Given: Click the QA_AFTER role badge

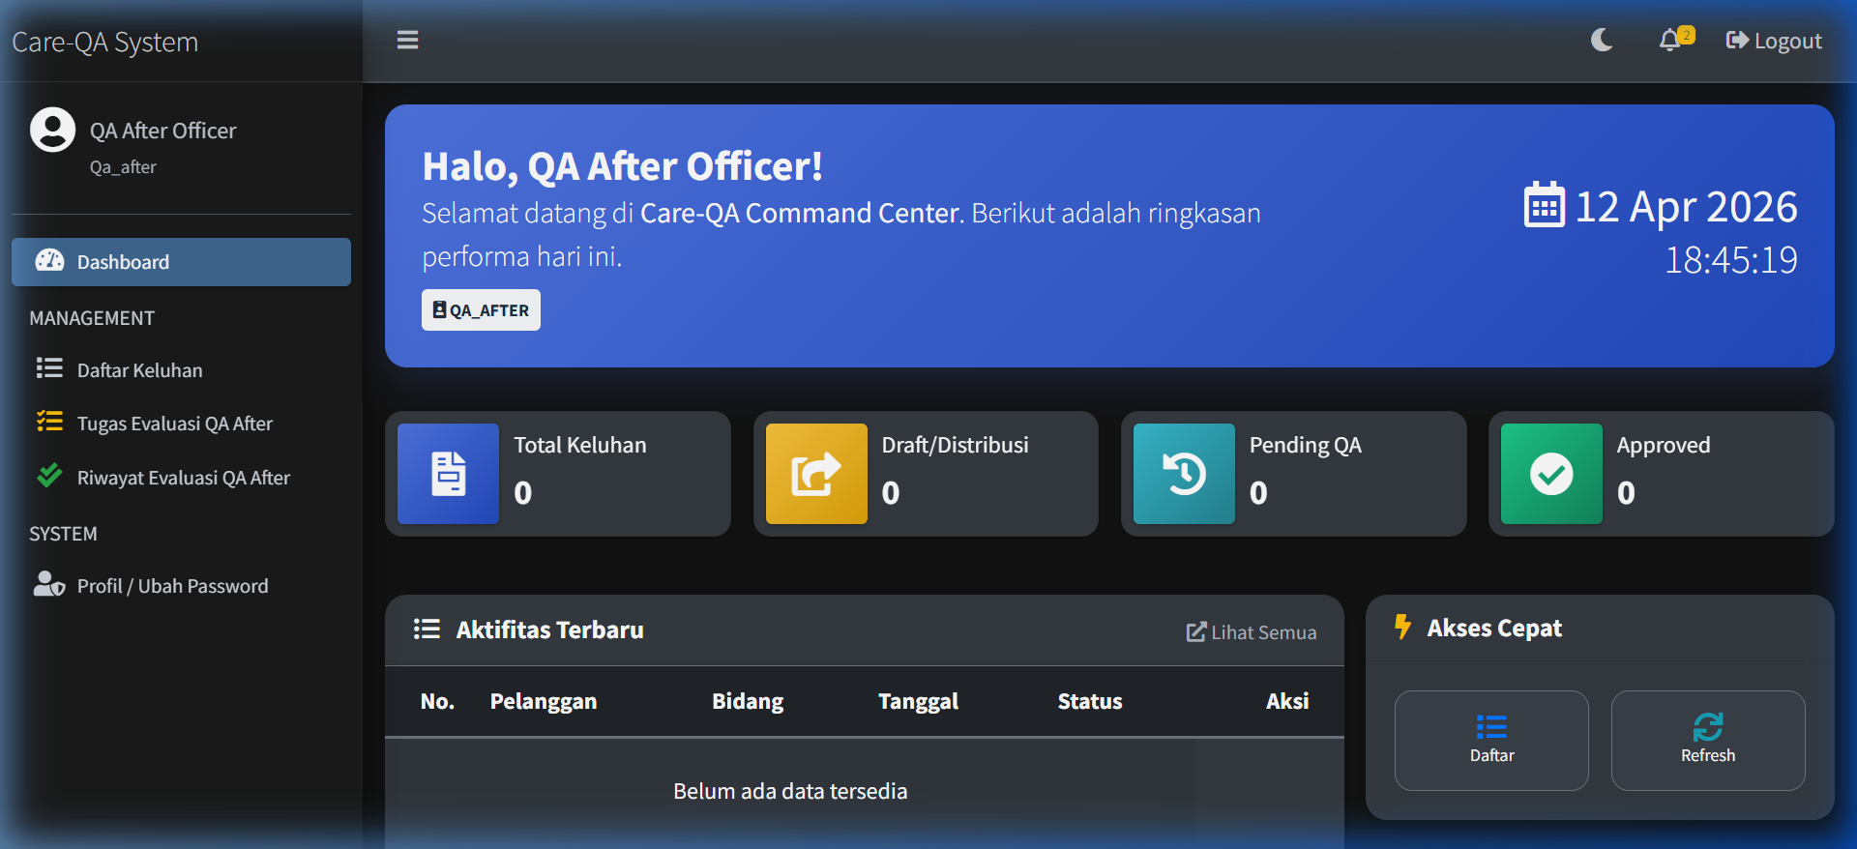Looking at the screenshot, I should (x=481, y=310).
